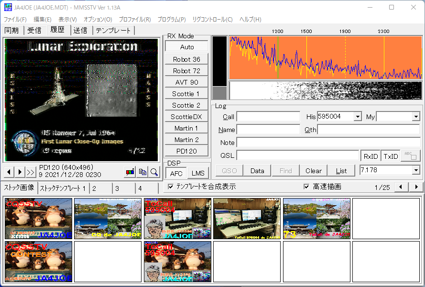This screenshot has width=425, height=287.
Task: Toggle the テンプレートを合成表示 checkbox
Action: coord(171,187)
